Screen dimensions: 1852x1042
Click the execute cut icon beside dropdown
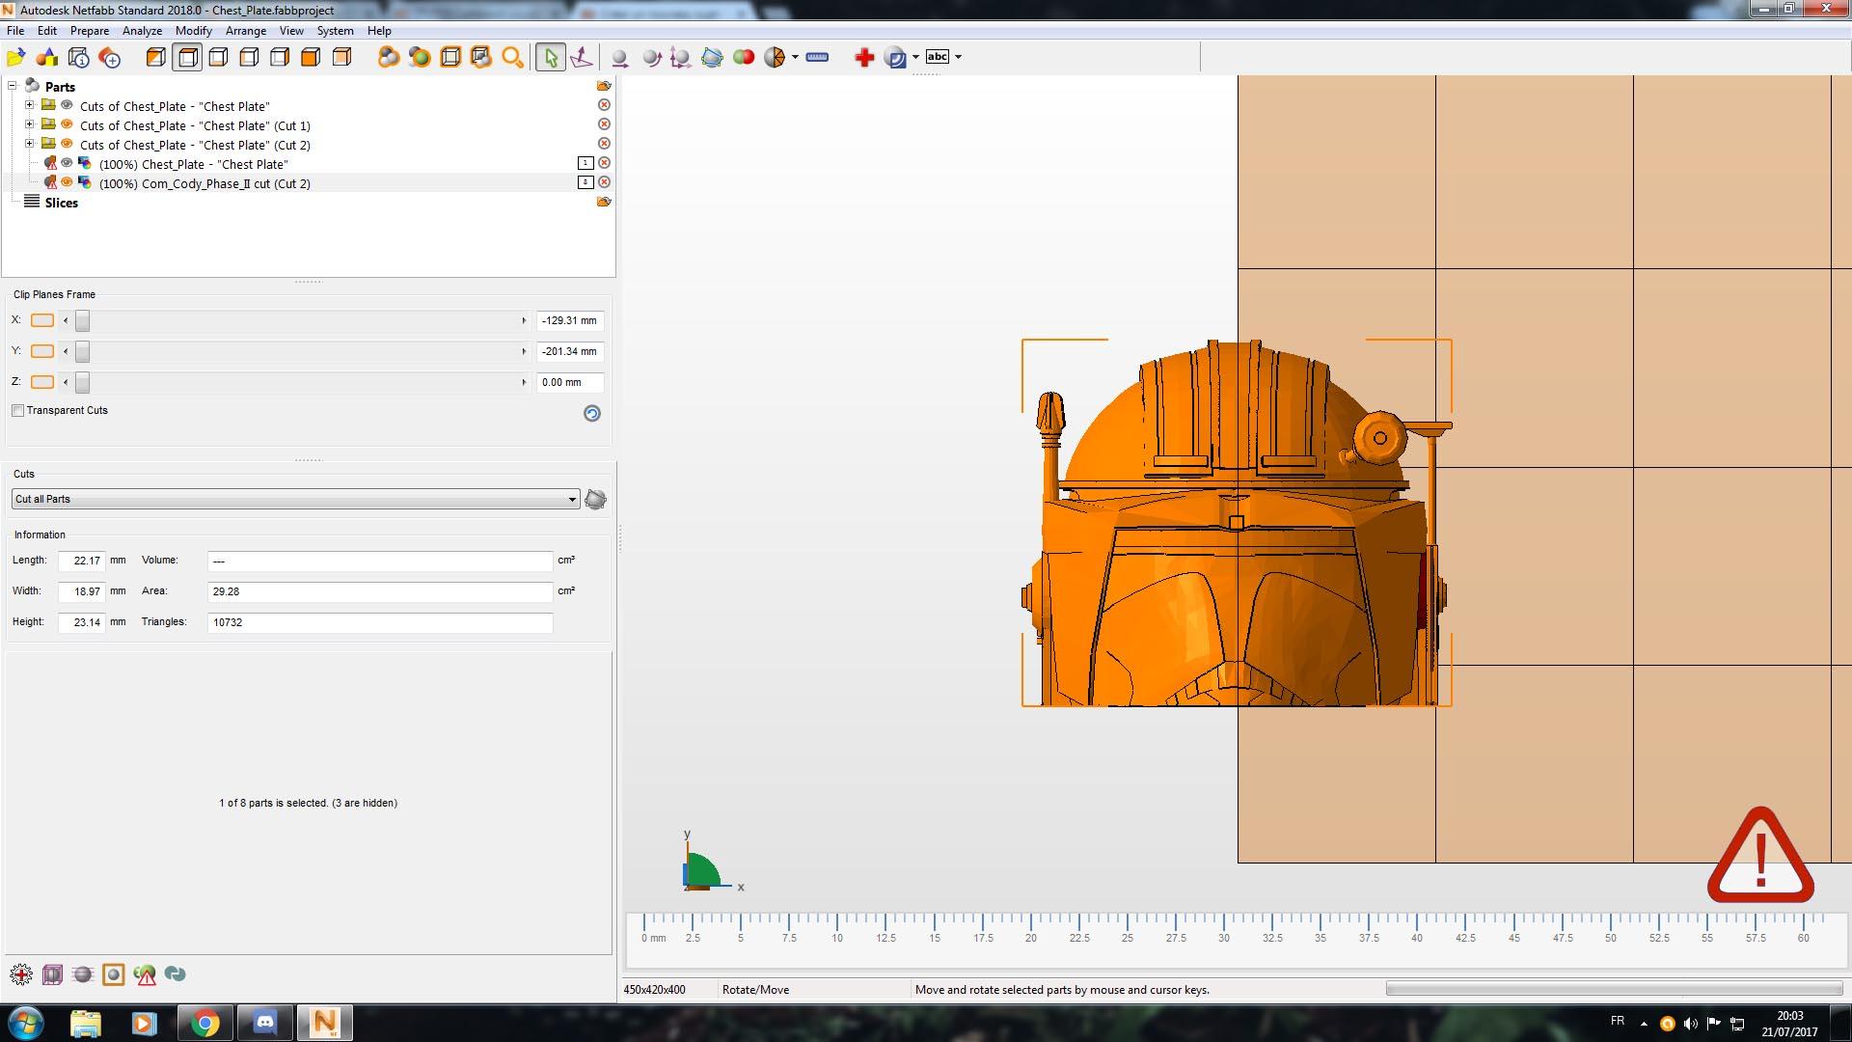pos(595,499)
